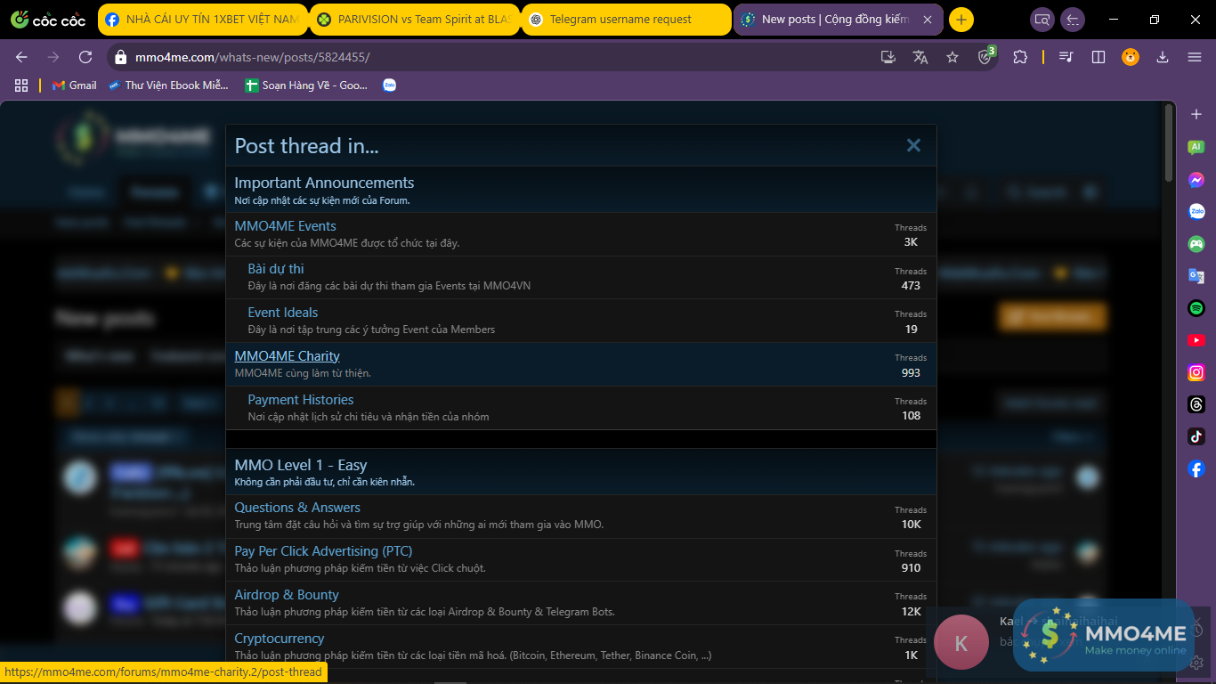1216x684 pixels.
Task: Click the 993 thread count for MMO4ME Charity
Action: point(911,373)
